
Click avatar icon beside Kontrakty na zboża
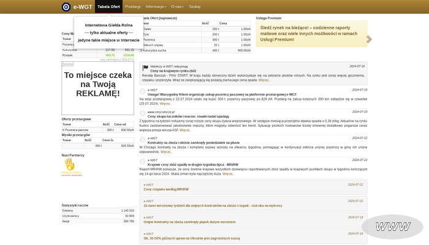coord(143,140)
